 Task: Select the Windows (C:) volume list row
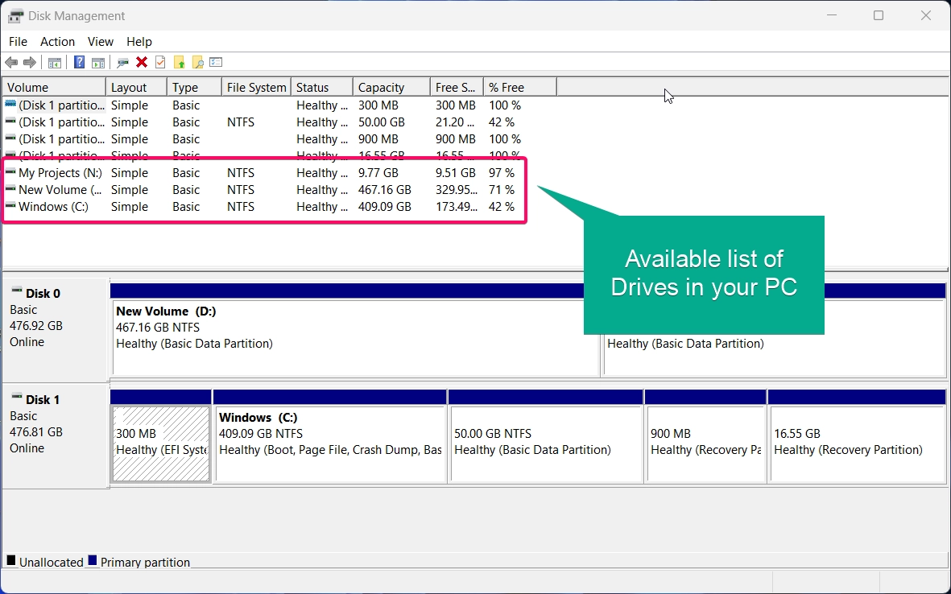pos(264,207)
